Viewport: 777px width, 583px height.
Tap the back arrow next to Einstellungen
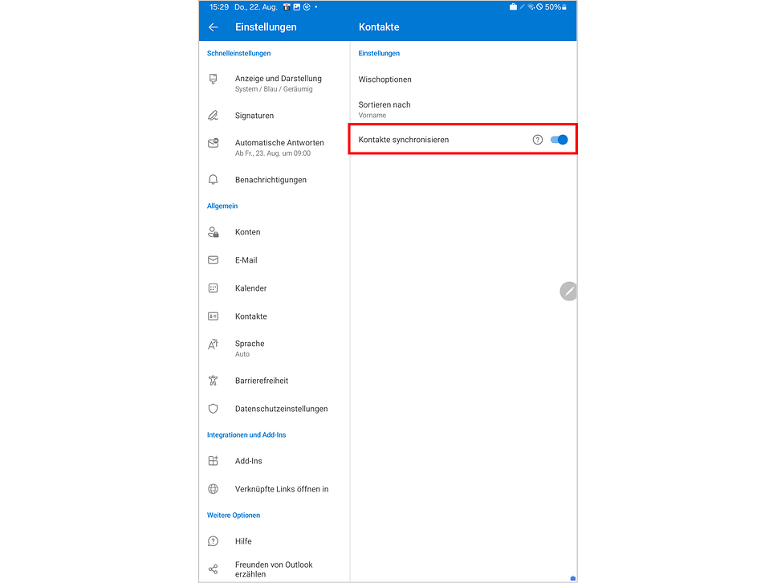213,26
